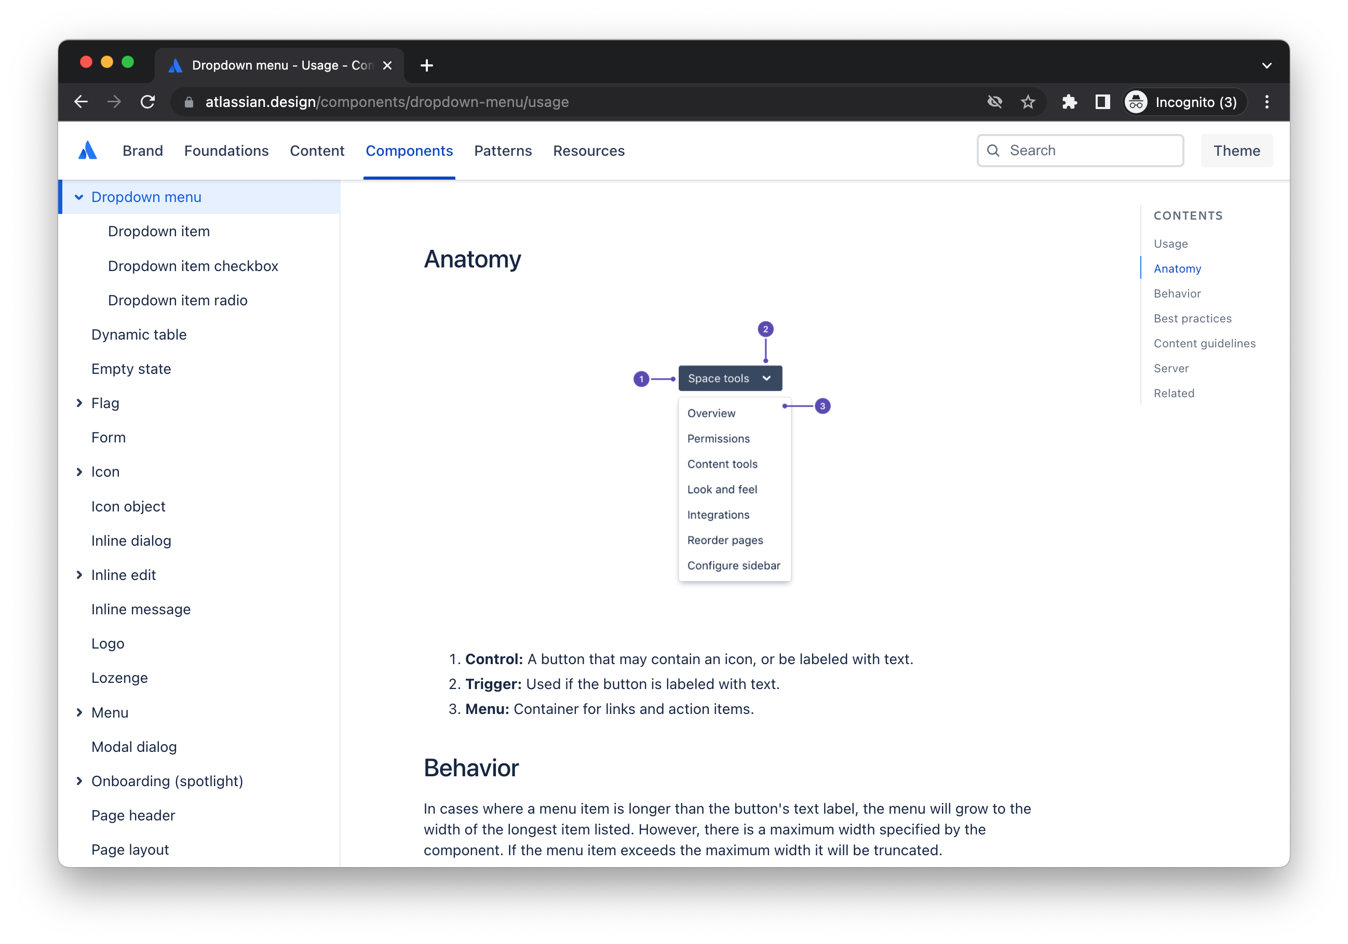
Task: Open Dropdown item checkbox page
Action: point(193,266)
